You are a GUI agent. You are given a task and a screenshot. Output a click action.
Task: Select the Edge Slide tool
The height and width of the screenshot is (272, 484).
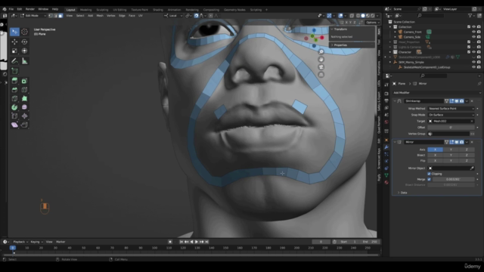[x=14, y=116]
